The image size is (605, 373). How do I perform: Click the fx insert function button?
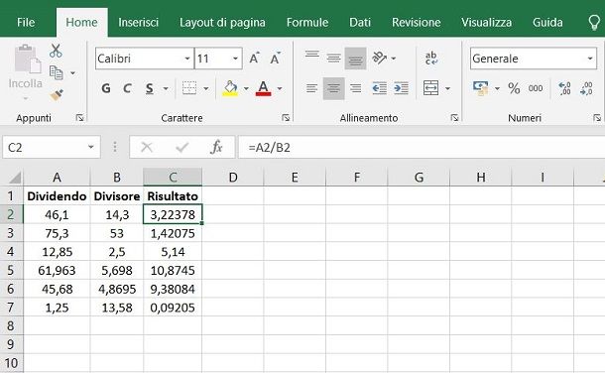point(216,147)
